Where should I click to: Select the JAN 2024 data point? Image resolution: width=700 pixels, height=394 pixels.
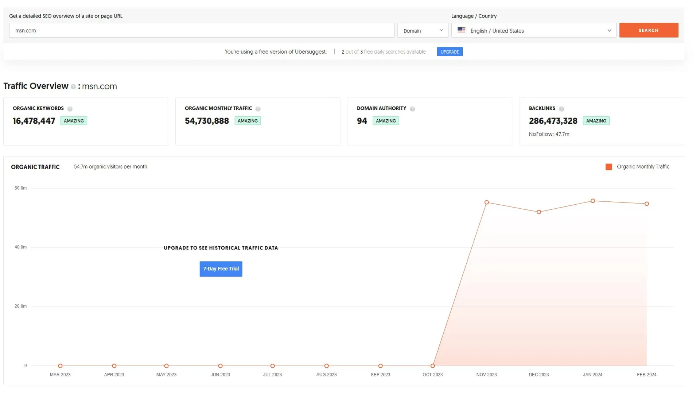tap(593, 201)
